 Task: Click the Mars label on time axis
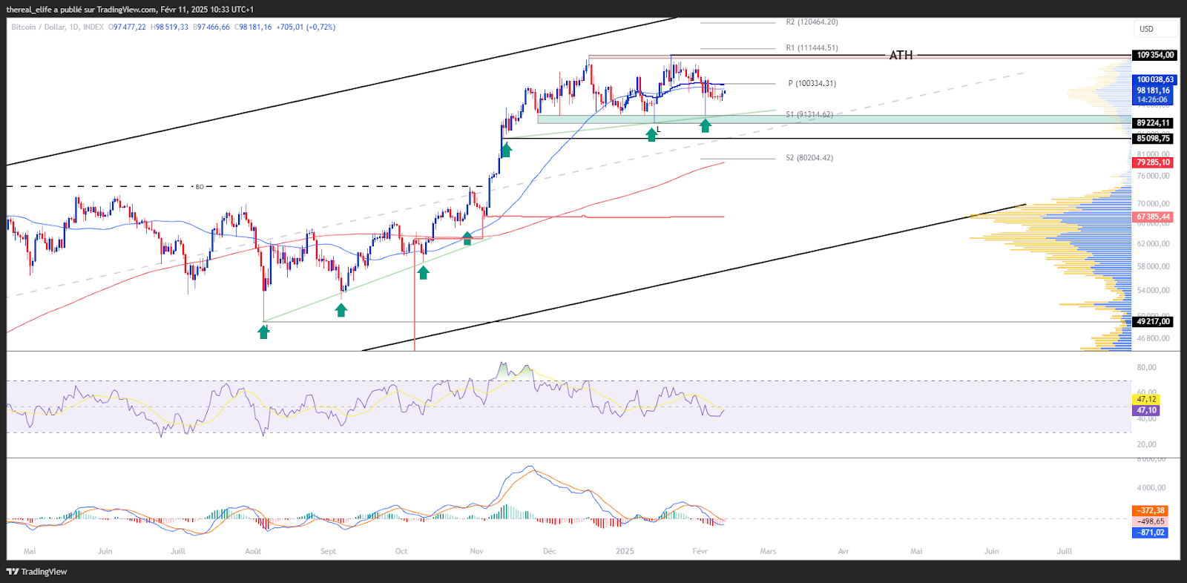768,551
